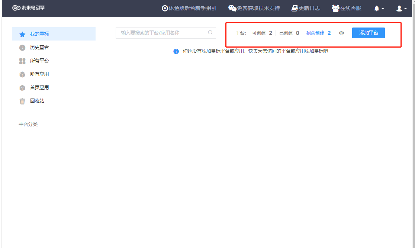This screenshot has width=415, height=248.
Task: Open the notification bell dropdown
Action: (379, 9)
